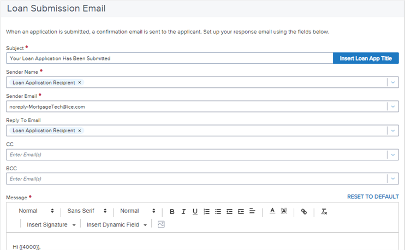Click Insert Loan App Title button
The width and height of the screenshot is (405, 250).
366,58
